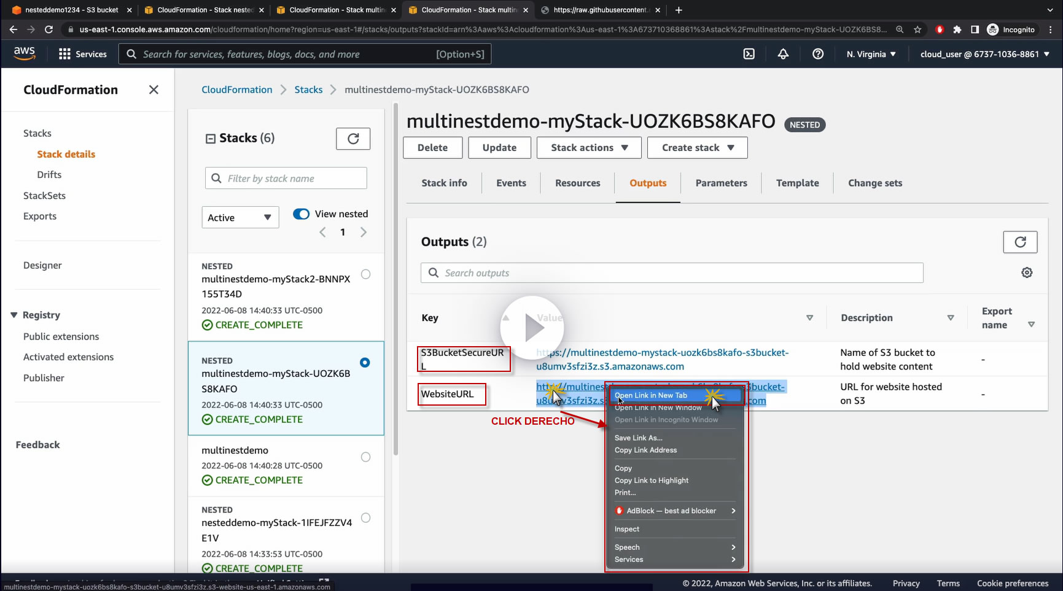Open the Active stack filter dropdown

(240, 217)
